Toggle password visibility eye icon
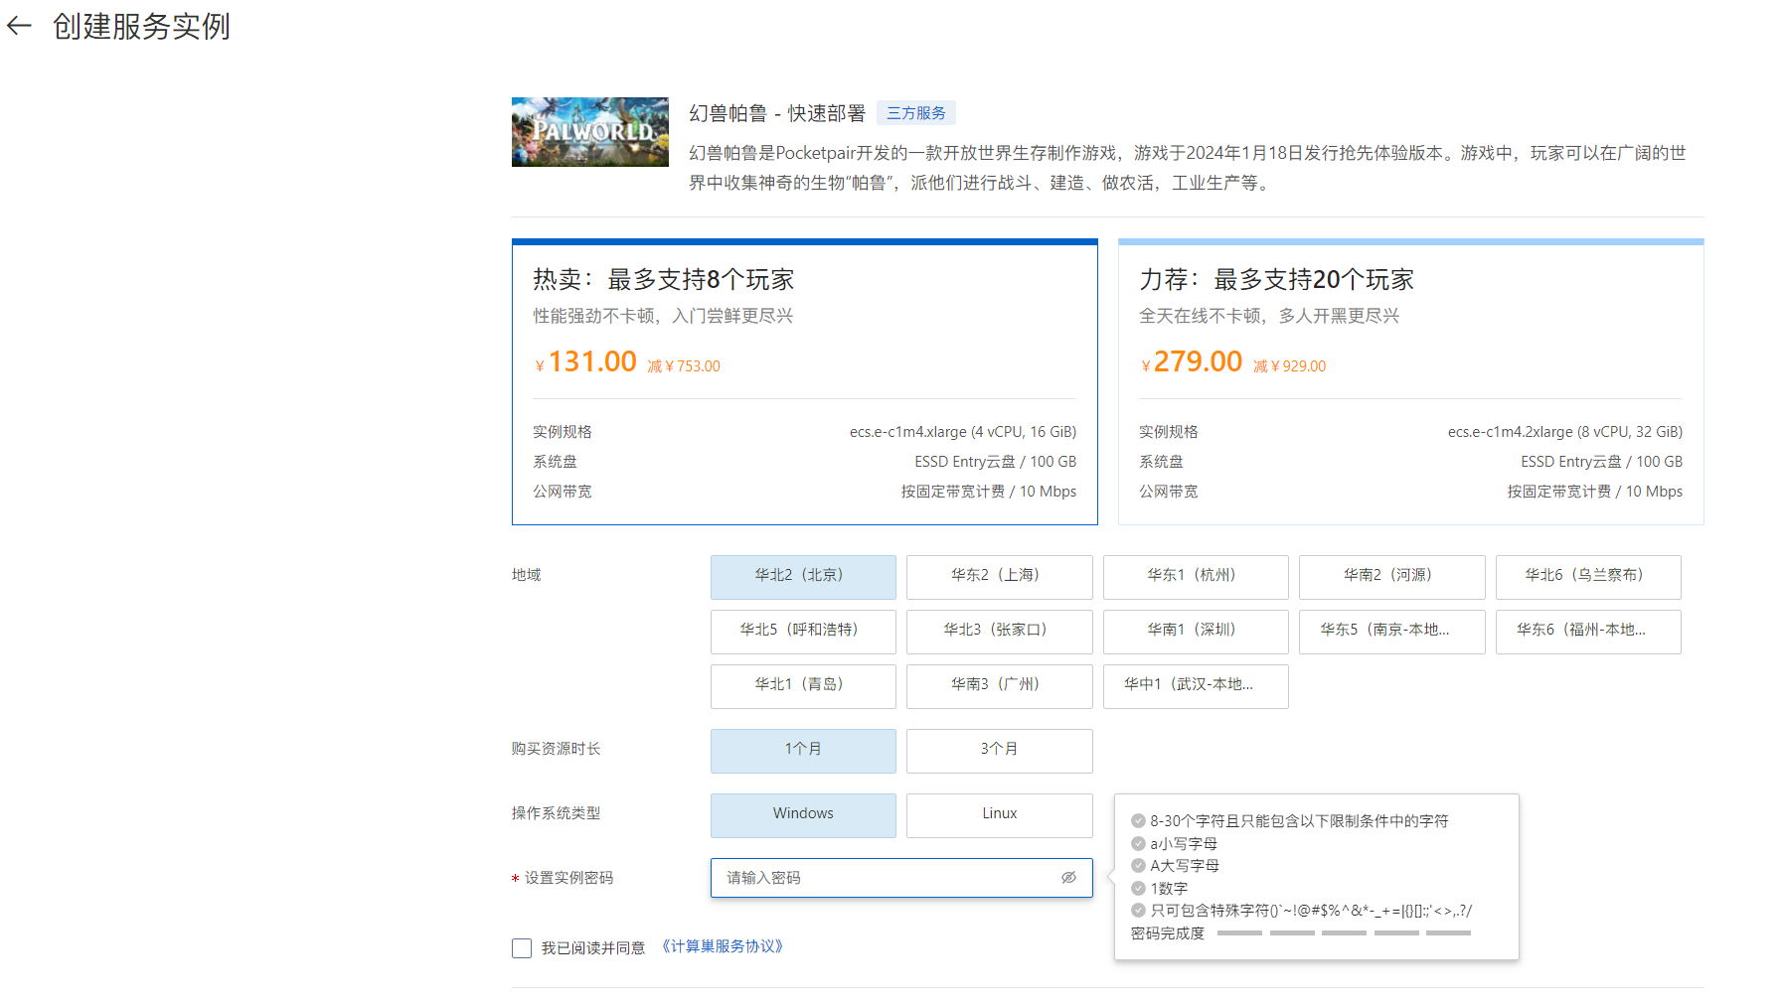The image size is (1780, 1001). click(1068, 878)
